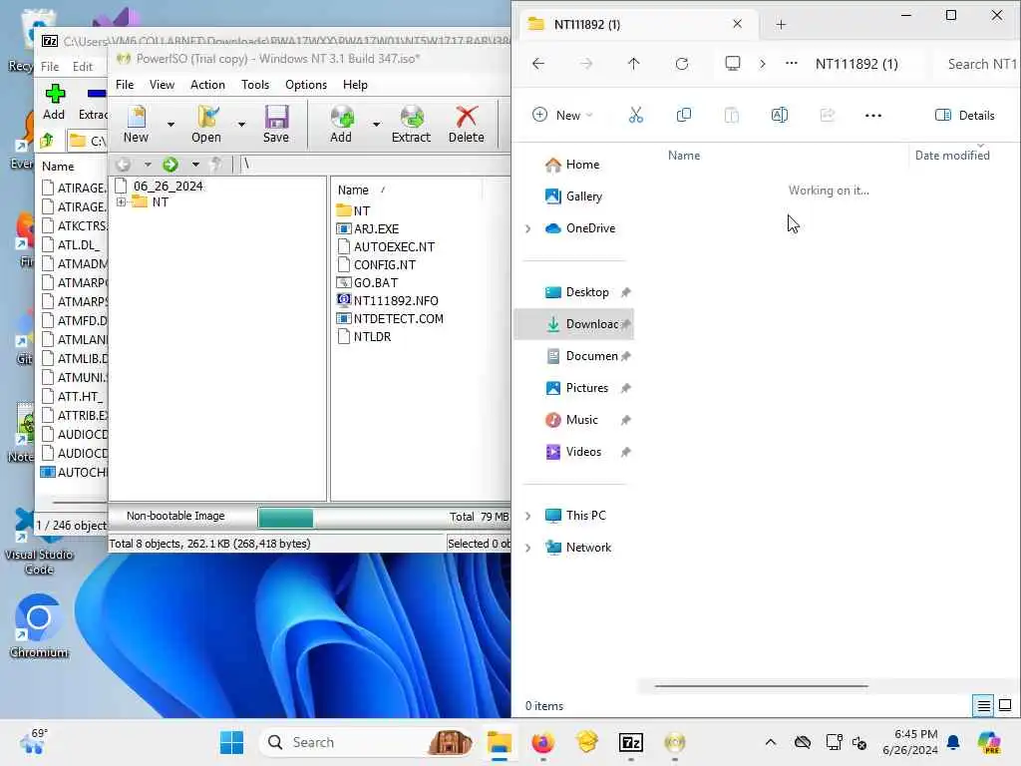Image resolution: width=1021 pixels, height=766 pixels.
Task: Click the green plus Add icon in 7-Zip
Action: (54, 94)
